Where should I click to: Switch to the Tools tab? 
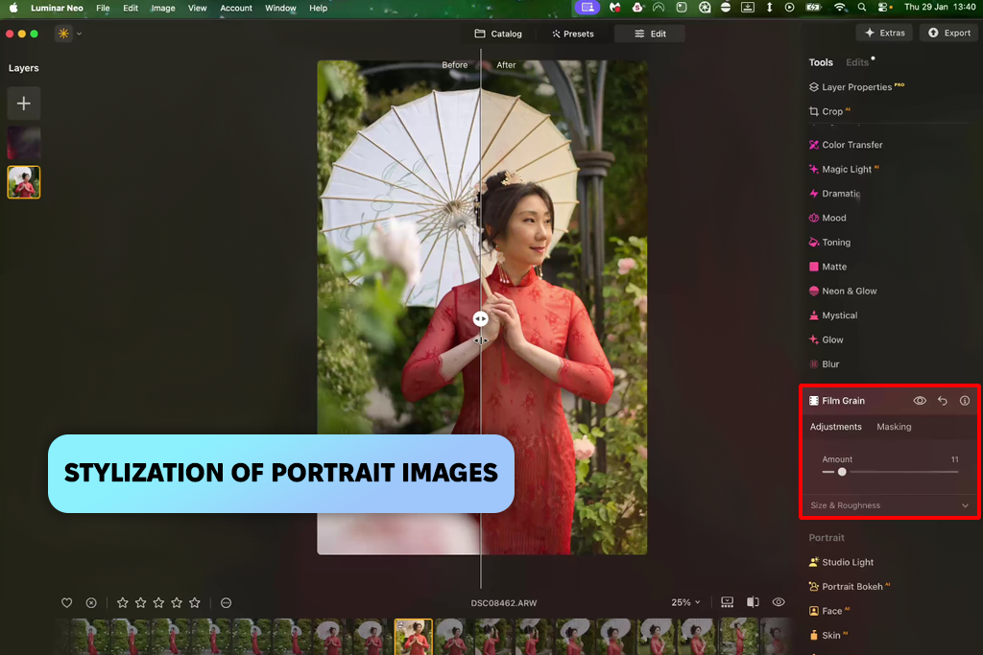coord(821,62)
